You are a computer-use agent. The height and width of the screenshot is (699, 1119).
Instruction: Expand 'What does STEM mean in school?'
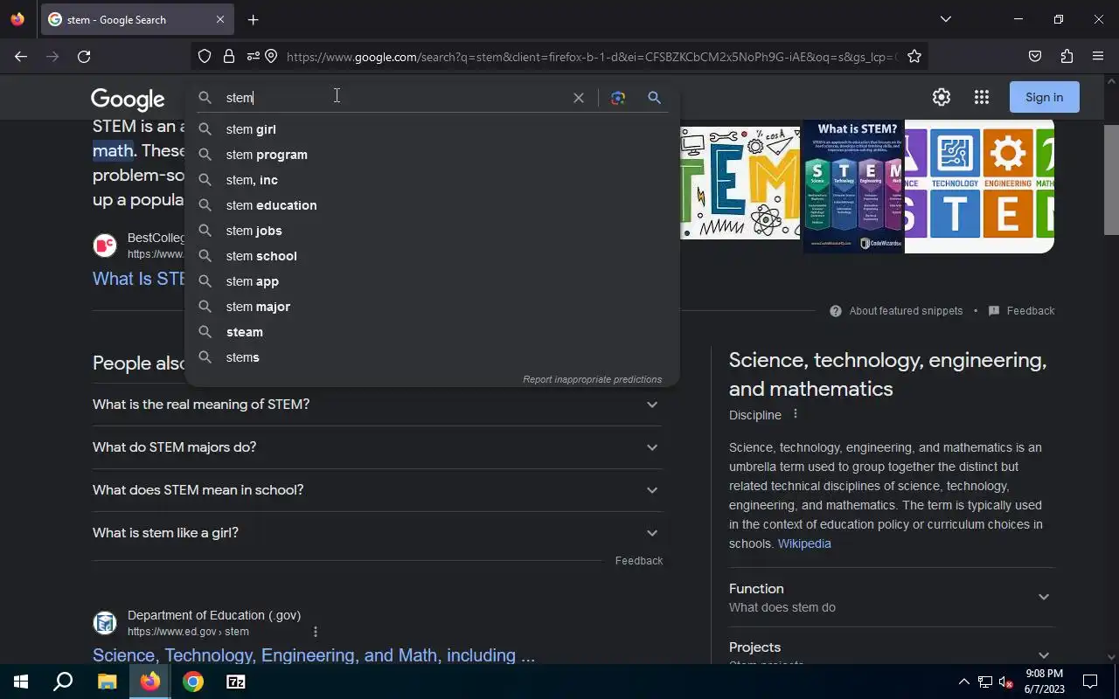coord(377,490)
